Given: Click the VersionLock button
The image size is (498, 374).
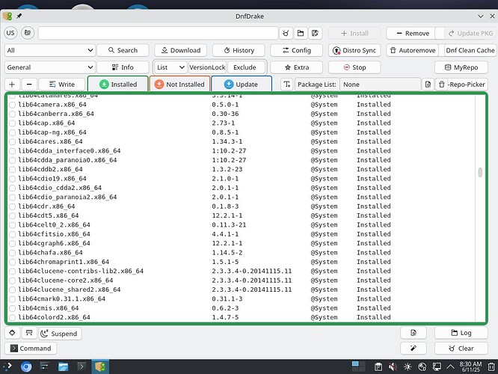Looking at the screenshot, I should click(x=207, y=67).
